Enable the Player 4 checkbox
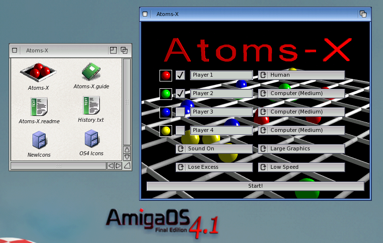383x243 pixels. (x=180, y=130)
